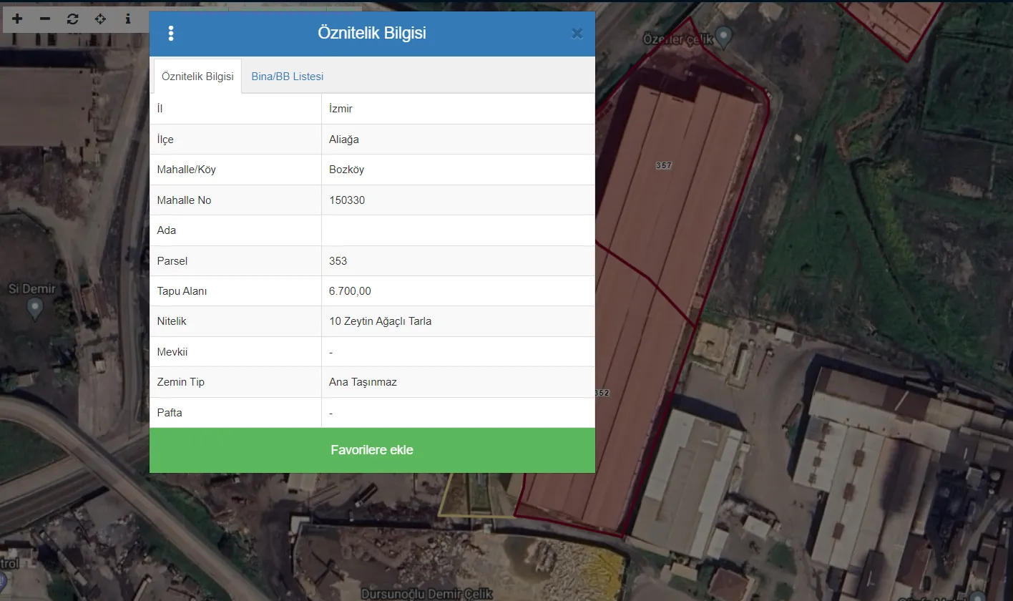
Task: Select parcel 357 on the map
Action: (663, 165)
